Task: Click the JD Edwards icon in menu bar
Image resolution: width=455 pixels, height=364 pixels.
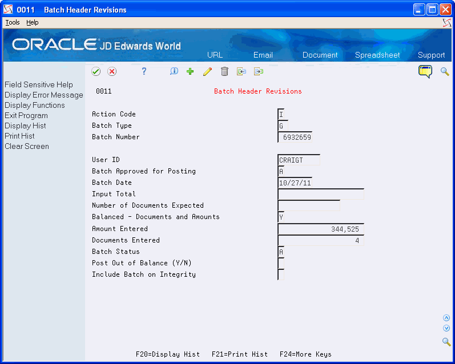Action: click(447, 23)
